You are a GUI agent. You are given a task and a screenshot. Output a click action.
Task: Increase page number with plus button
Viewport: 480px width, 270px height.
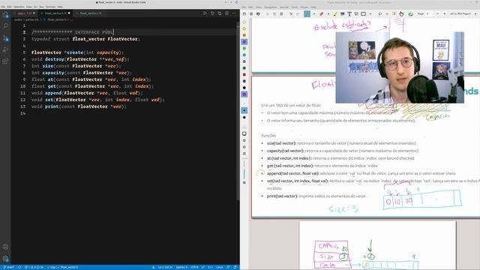[x=445, y=13]
